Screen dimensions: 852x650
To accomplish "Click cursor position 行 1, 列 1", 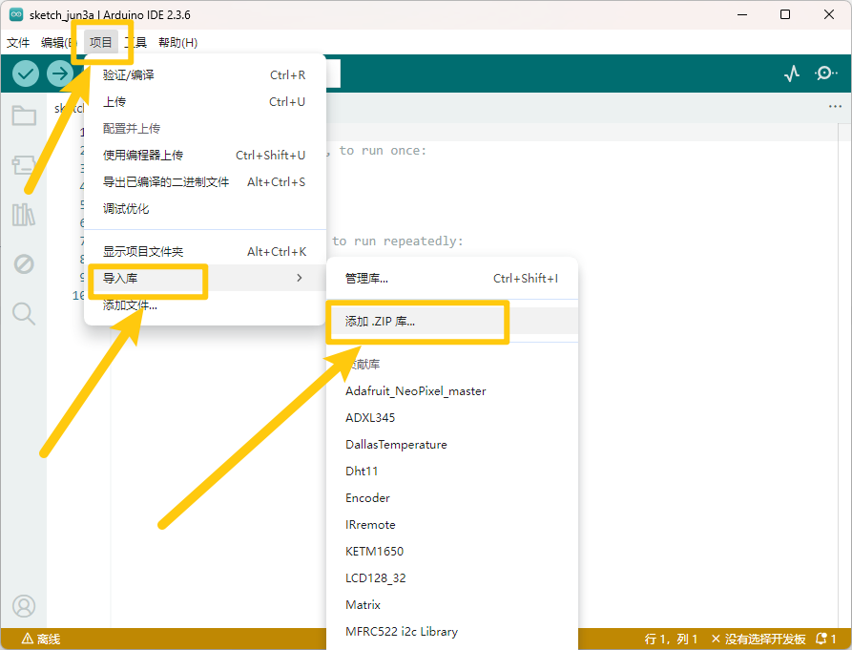I will (x=671, y=640).
